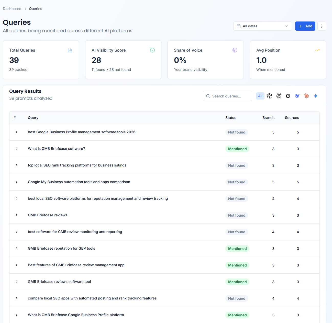Click the Queries breadcrumb item

point(36,9)
